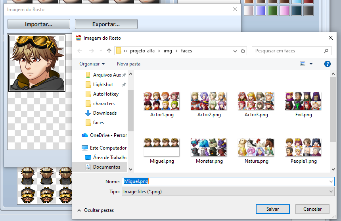Viewport: 341px width, 221px height.
Task: Pick the dark teal color swatch
Action: point(297,10)
